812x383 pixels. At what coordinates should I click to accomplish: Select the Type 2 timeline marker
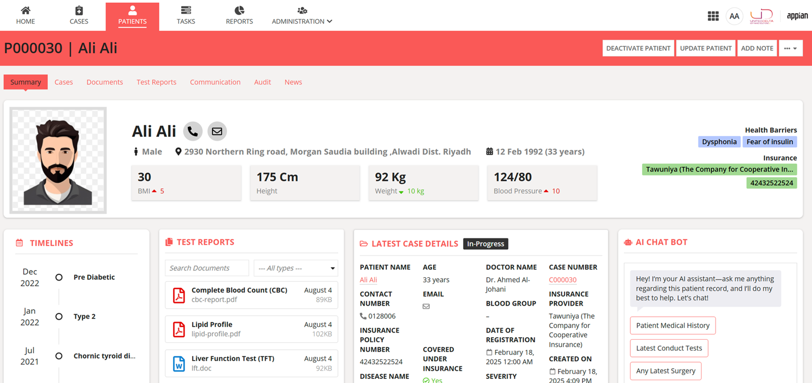point(59,316)
